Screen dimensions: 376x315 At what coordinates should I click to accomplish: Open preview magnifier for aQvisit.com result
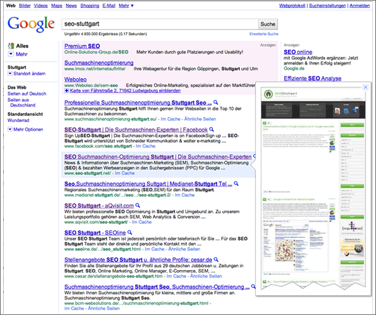137,205
